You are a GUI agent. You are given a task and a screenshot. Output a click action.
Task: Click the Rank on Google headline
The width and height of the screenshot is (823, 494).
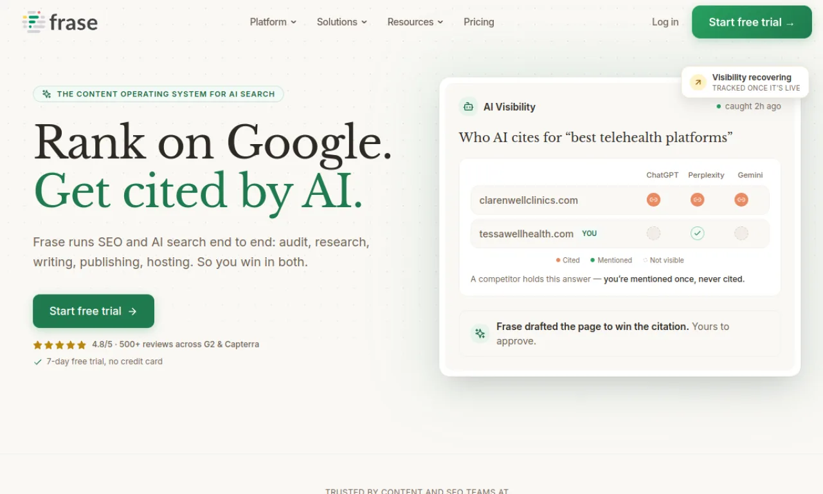212,142
